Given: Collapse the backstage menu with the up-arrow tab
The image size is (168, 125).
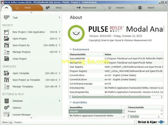Looking at the screenshot, I should [x=7, y=8].
